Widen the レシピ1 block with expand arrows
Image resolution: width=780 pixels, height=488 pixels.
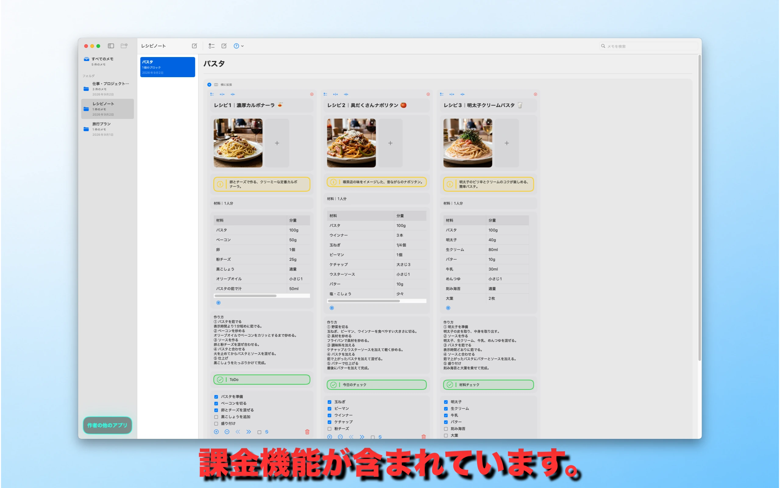coord(222,94)
